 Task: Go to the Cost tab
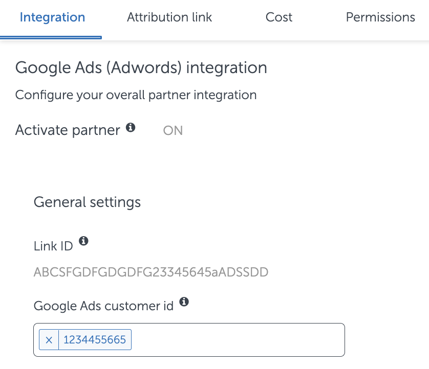tap(279, 17)
